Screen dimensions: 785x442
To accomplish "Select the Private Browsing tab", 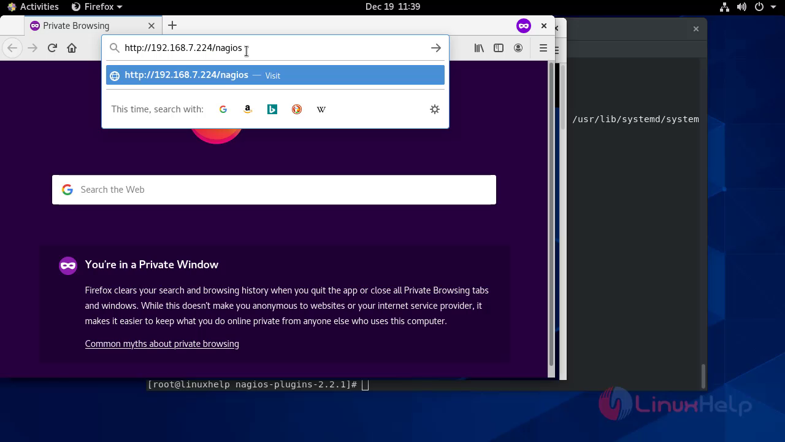I will pyautogui.click(x=92, y=26).
